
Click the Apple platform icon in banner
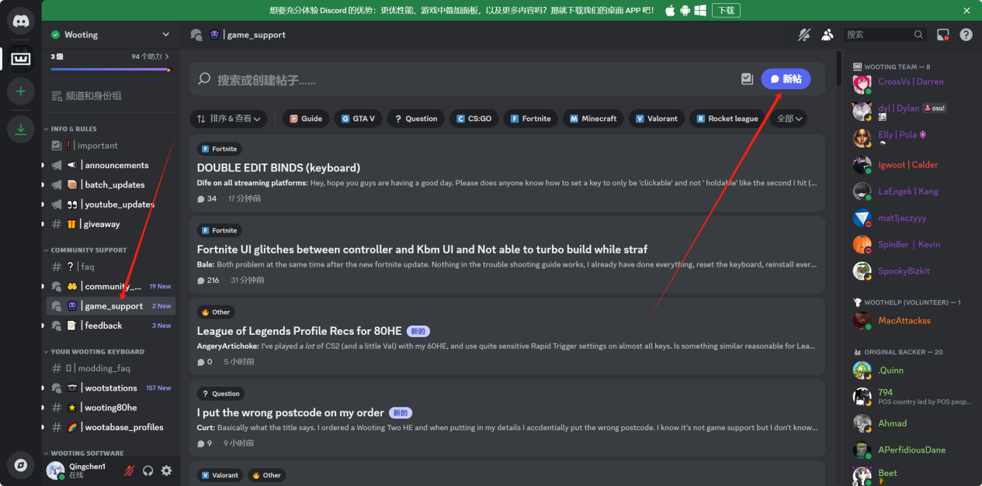click(x=670, y=10)
